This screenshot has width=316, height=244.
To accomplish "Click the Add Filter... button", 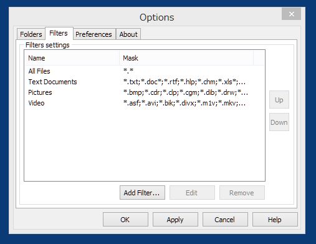I will 142,193.
